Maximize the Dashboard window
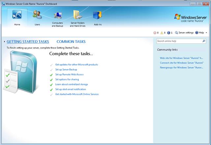 199,4
